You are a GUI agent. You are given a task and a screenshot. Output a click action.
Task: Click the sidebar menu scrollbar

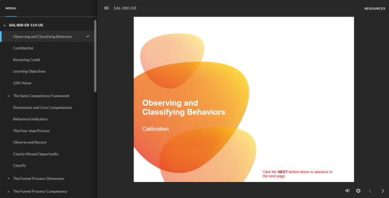[95, 56]
